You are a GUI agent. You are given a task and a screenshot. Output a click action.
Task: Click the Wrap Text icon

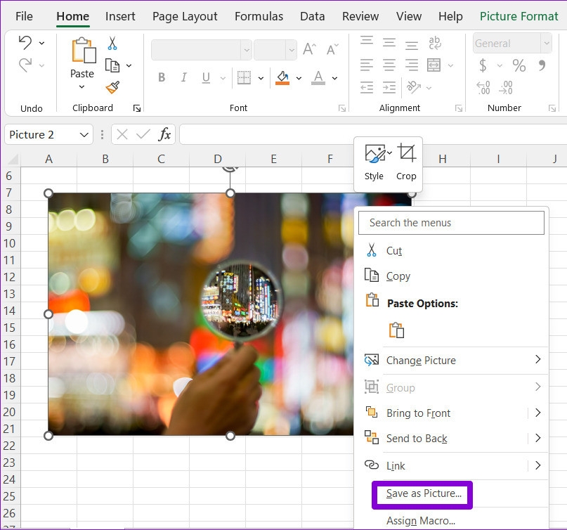[435, 43]
